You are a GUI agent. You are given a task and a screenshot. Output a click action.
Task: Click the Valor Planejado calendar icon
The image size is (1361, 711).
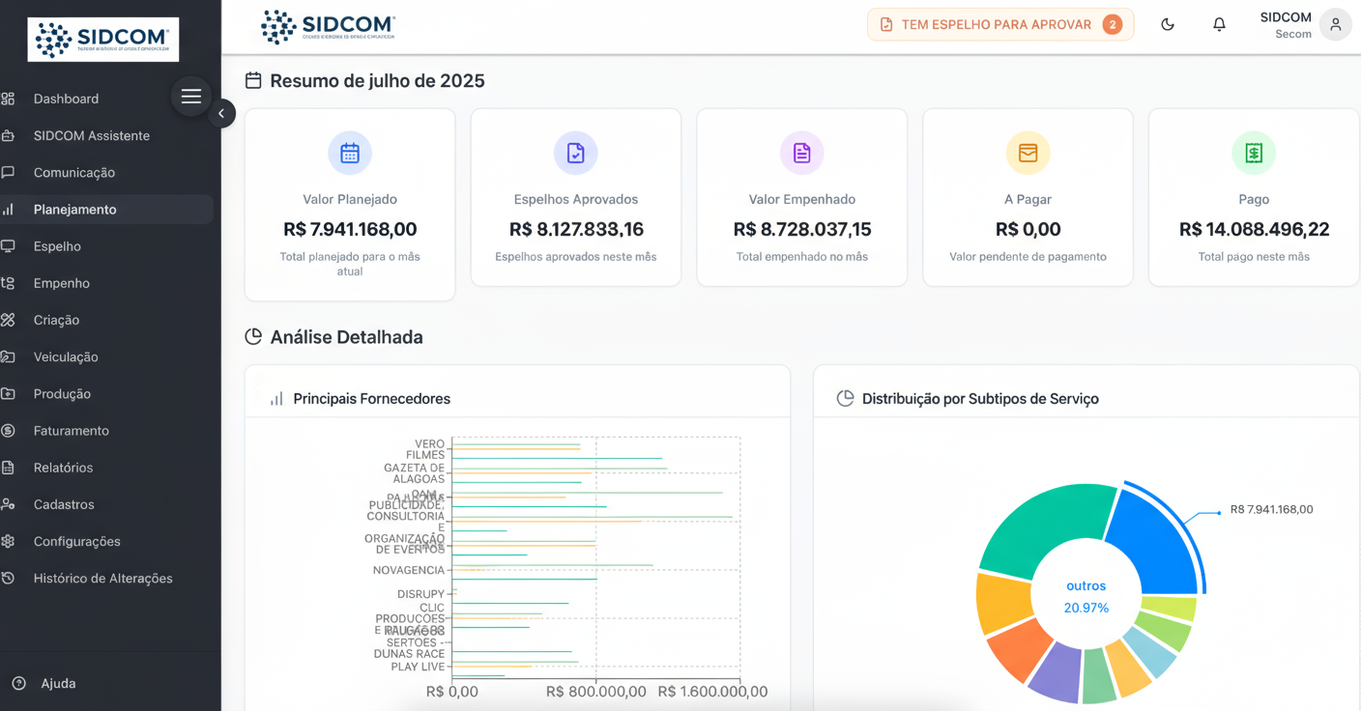coord(350,153)
